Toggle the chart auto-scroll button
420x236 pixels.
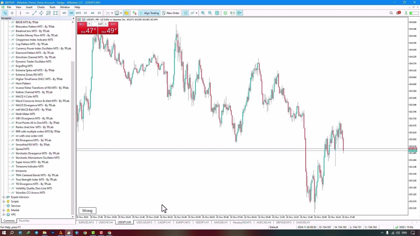[x=232, y=13]
